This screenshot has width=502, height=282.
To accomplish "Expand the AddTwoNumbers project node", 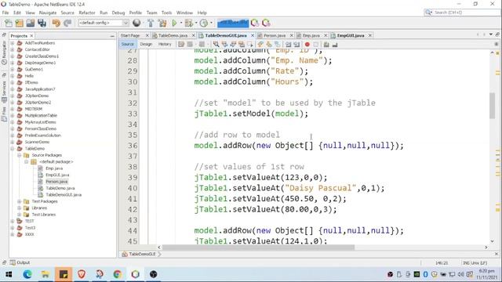I will [x=13, y=43].
